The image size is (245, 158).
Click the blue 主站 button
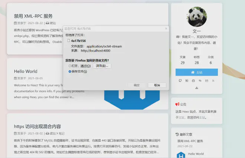[x=197, y=72]
